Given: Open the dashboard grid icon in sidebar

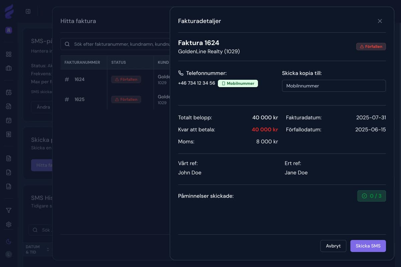Looking at the screenshot, I should click(x=9, y=55).
